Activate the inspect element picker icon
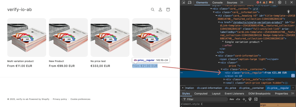Image resolution: width=296 pixels, height=107 pixels. 184,2
